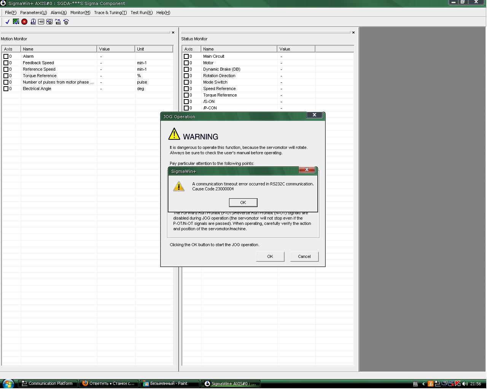Close the JOG Operation dialog window
The width and height of the screenshot is (487, 389).
(314, 115)
